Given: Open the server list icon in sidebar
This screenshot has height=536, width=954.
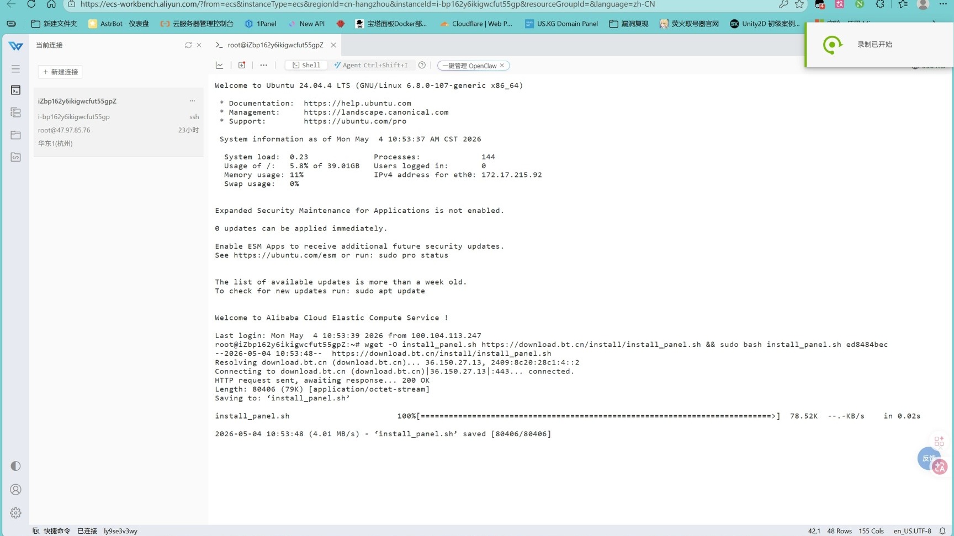Looking at the screenshot, I should pos(15,112).
